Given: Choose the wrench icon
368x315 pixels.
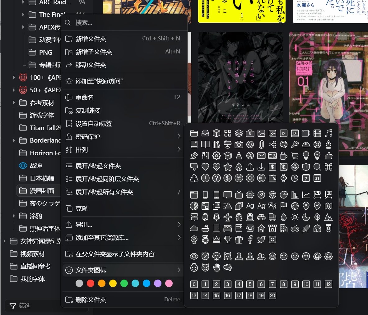Looking at the screenshot, I should point(295,144).
